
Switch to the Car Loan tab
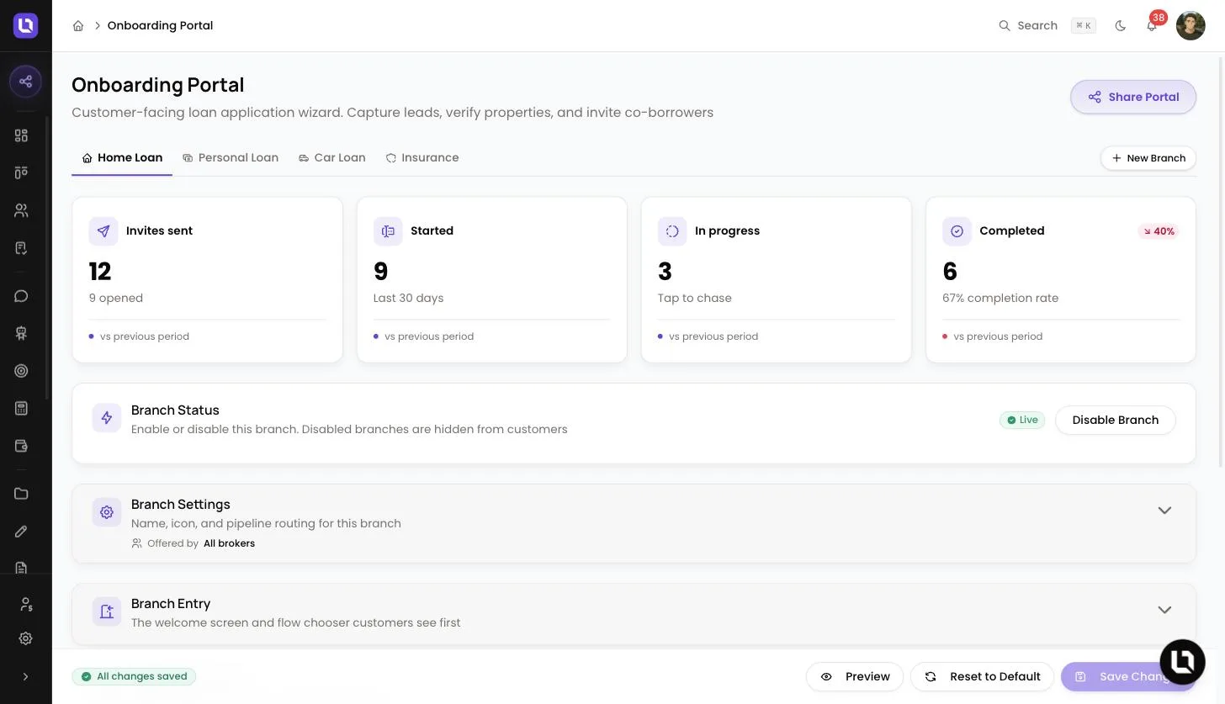tap(332, 158)
